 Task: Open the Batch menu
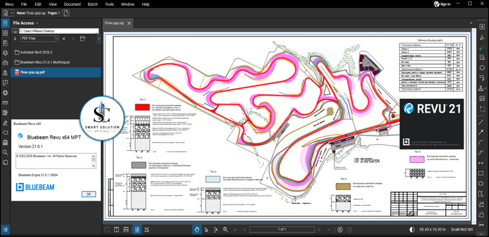coord(93,5)
